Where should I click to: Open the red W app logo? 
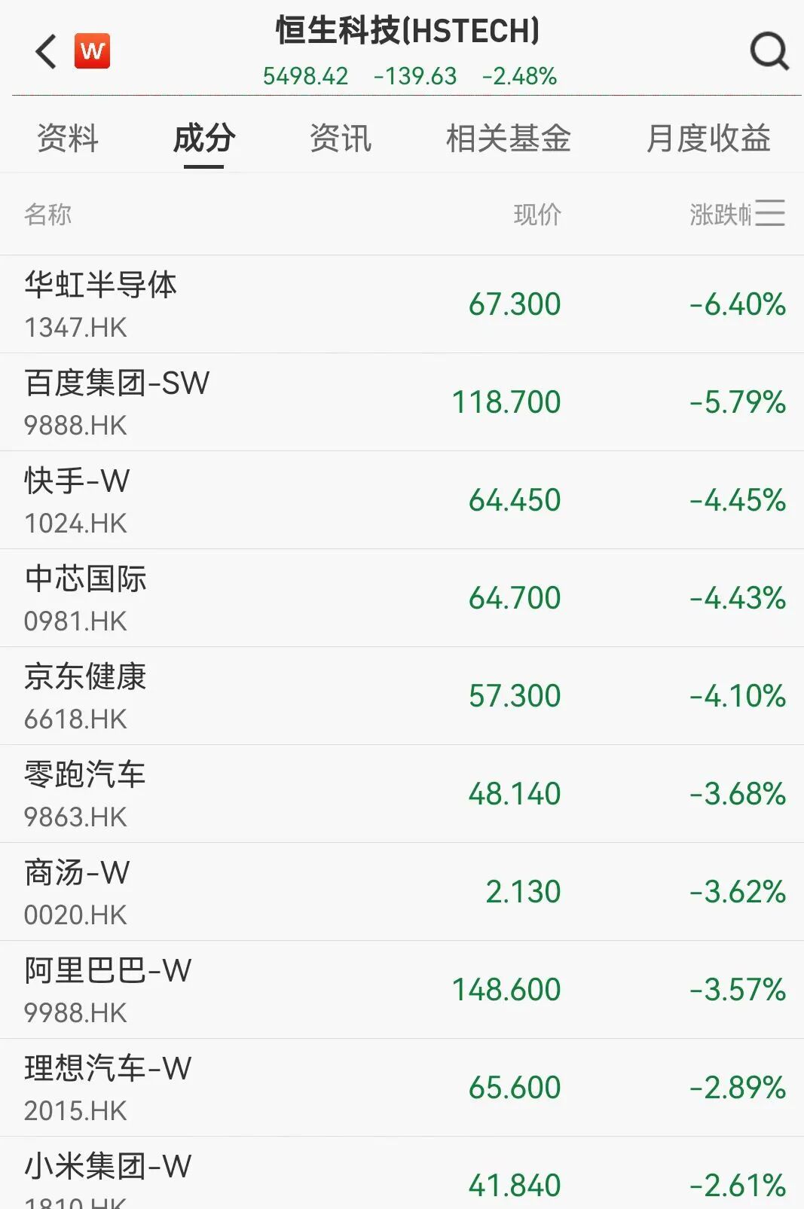(x=92, y=51)
